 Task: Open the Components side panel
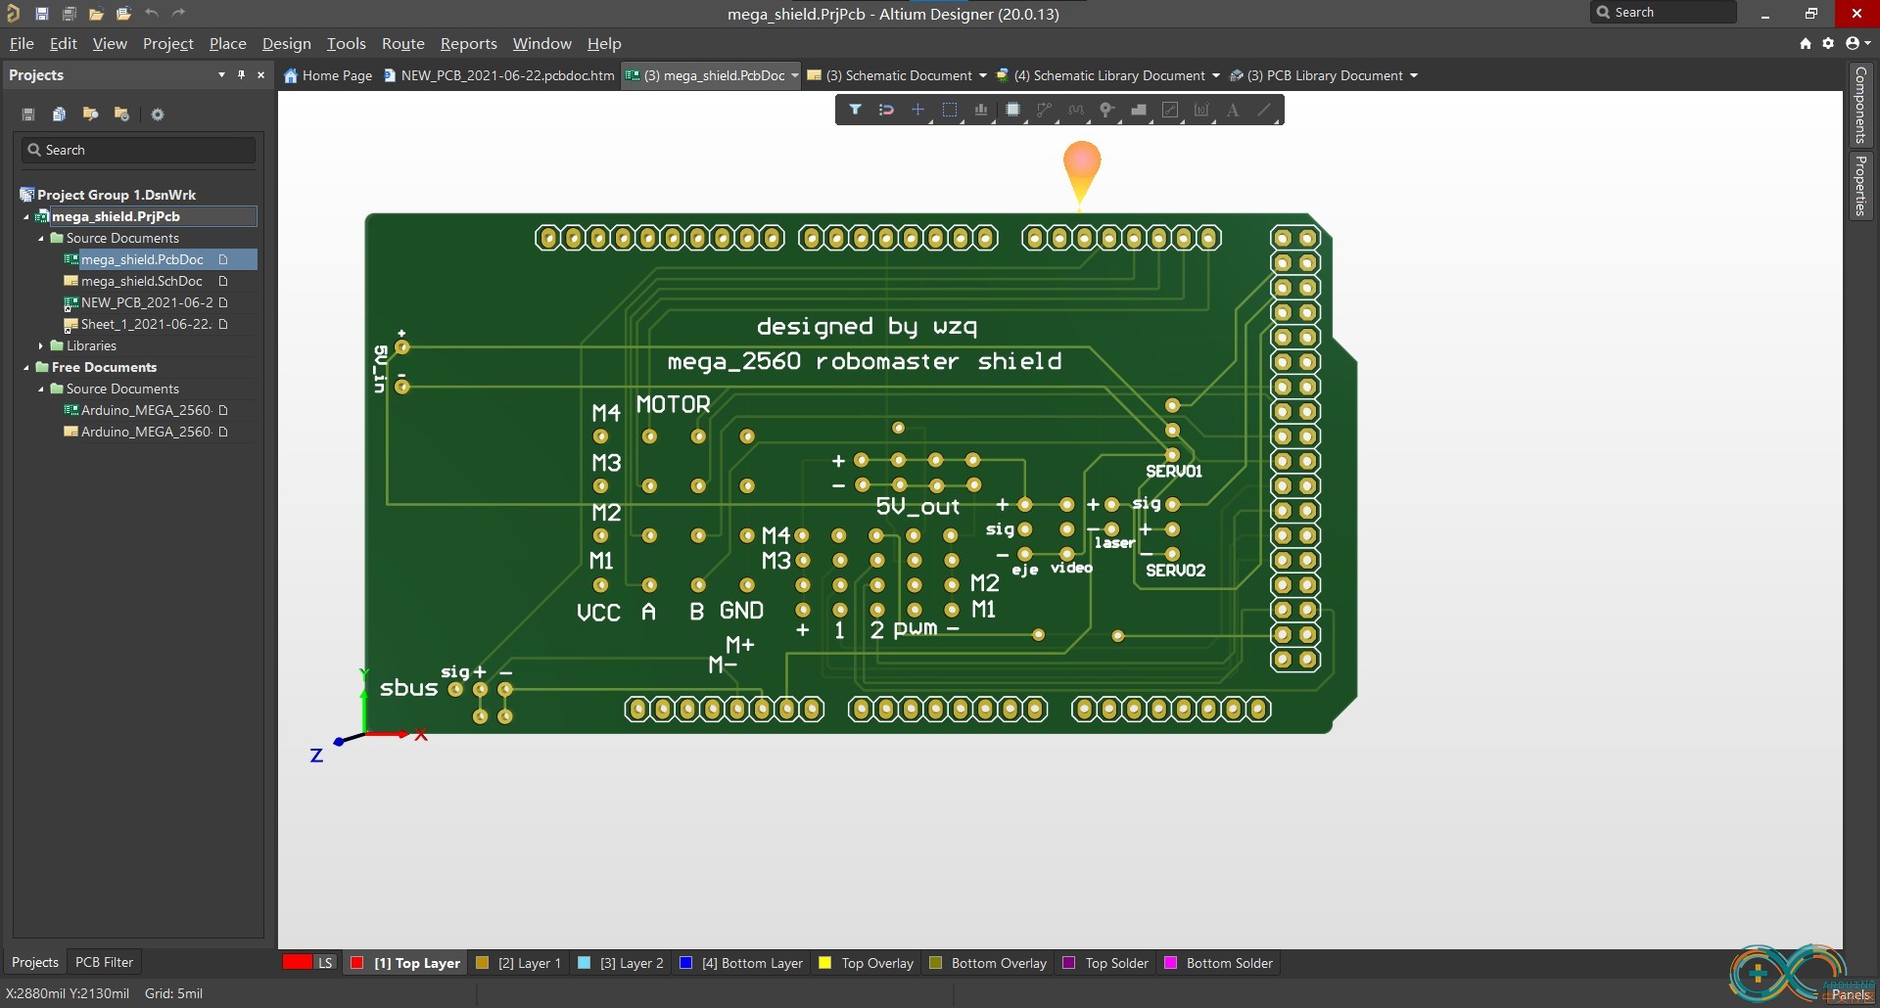click(1860, 105)
